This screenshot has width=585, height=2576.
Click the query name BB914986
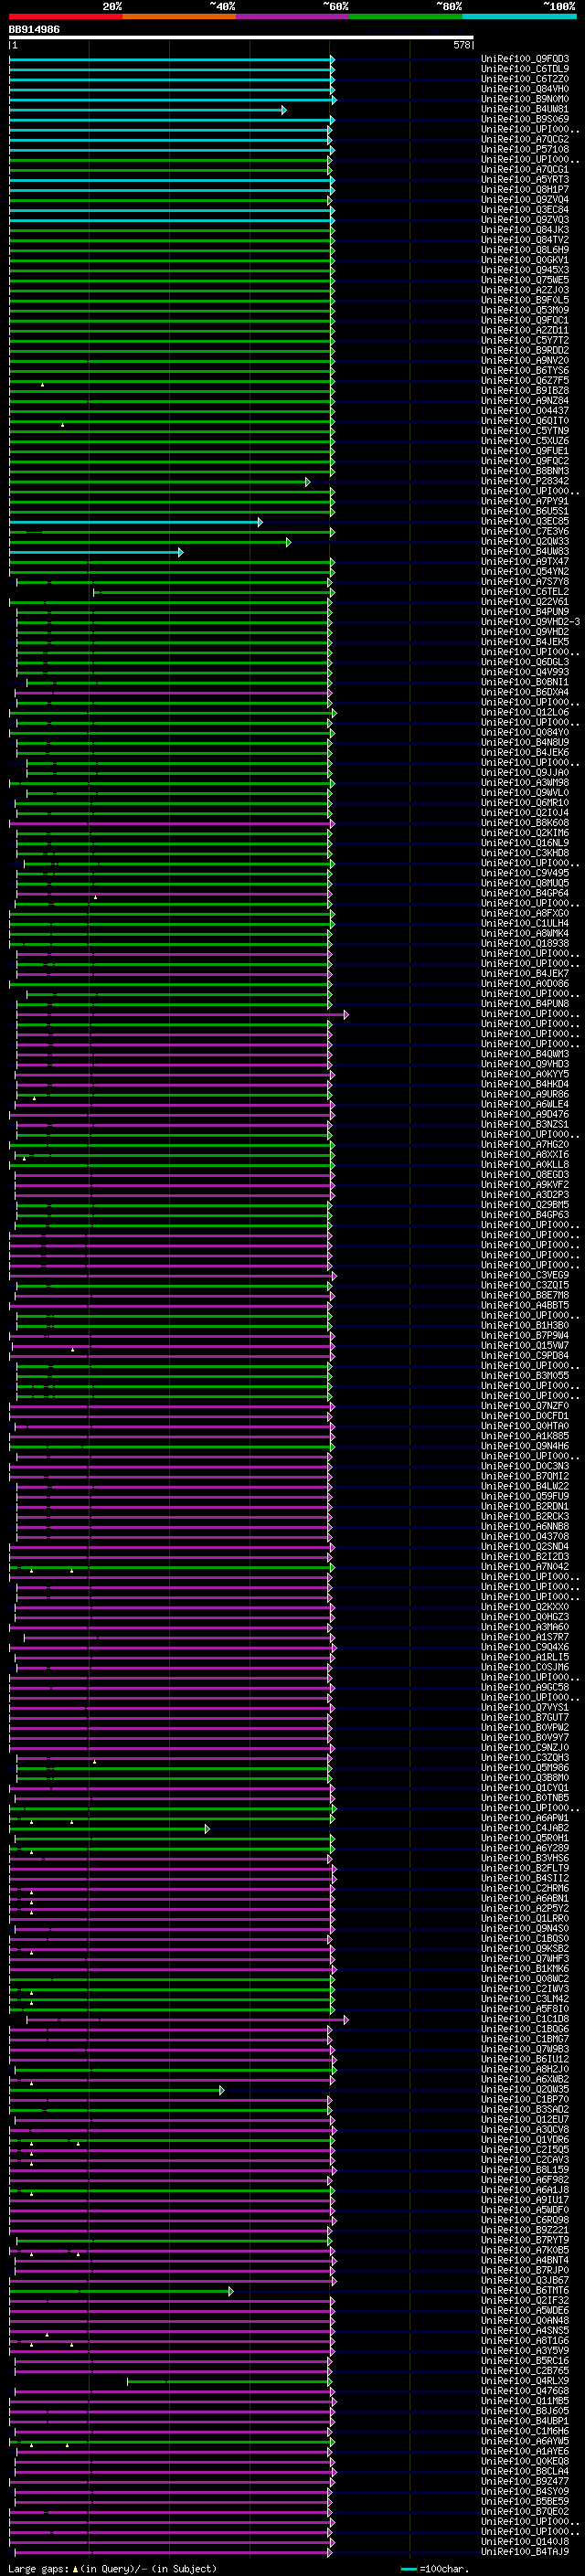pyautogui.click(x=34, y=30)
